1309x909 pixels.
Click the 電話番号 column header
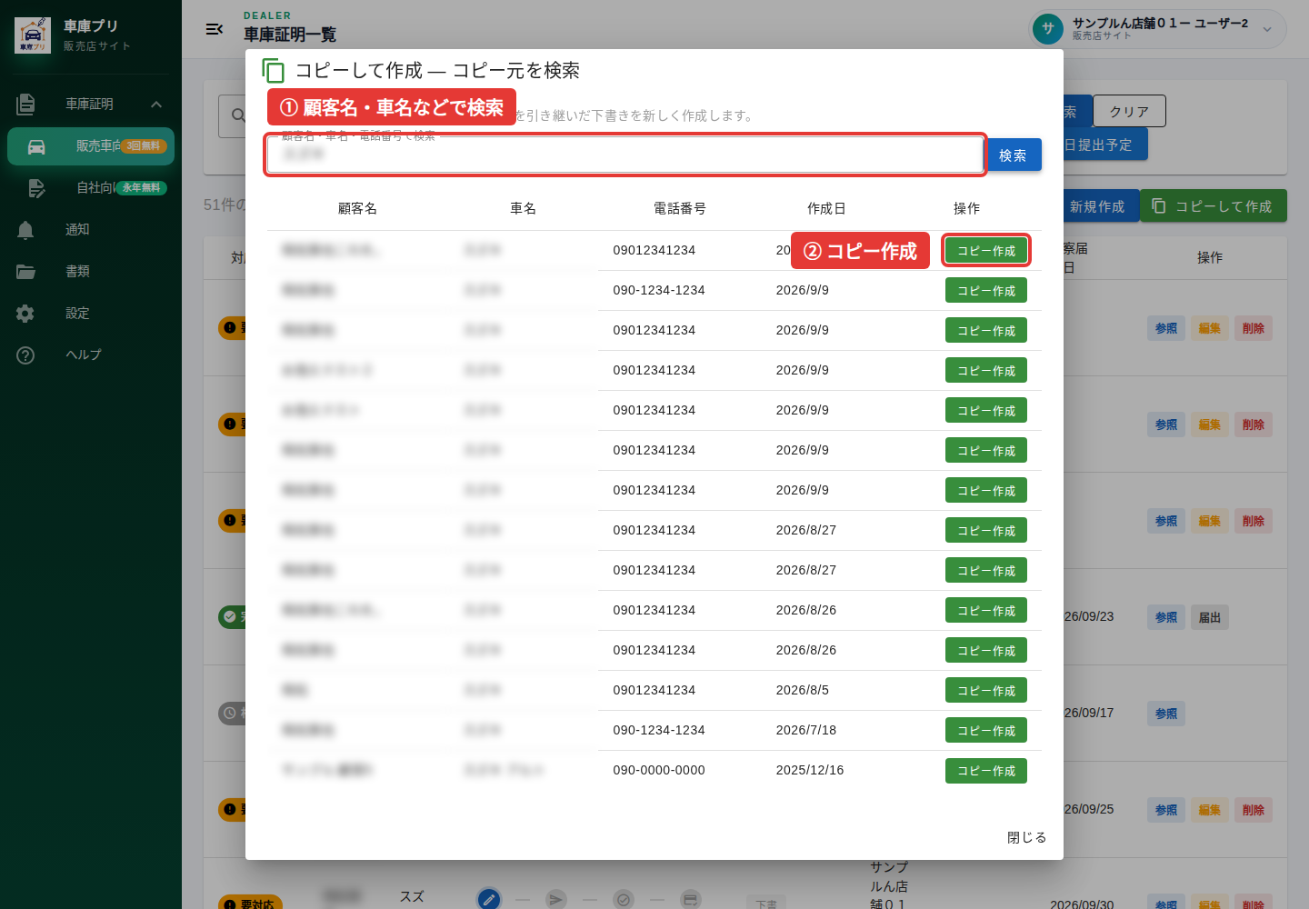click(680, 209)
